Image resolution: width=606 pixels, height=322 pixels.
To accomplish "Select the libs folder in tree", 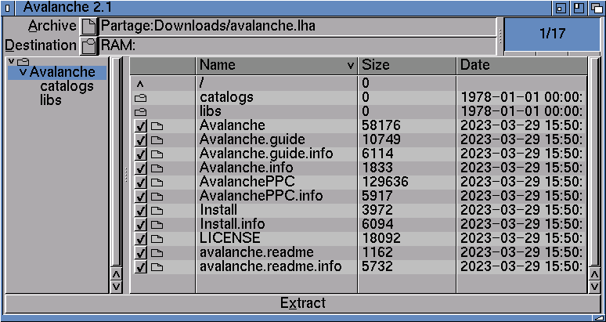I will click(51, 100).
